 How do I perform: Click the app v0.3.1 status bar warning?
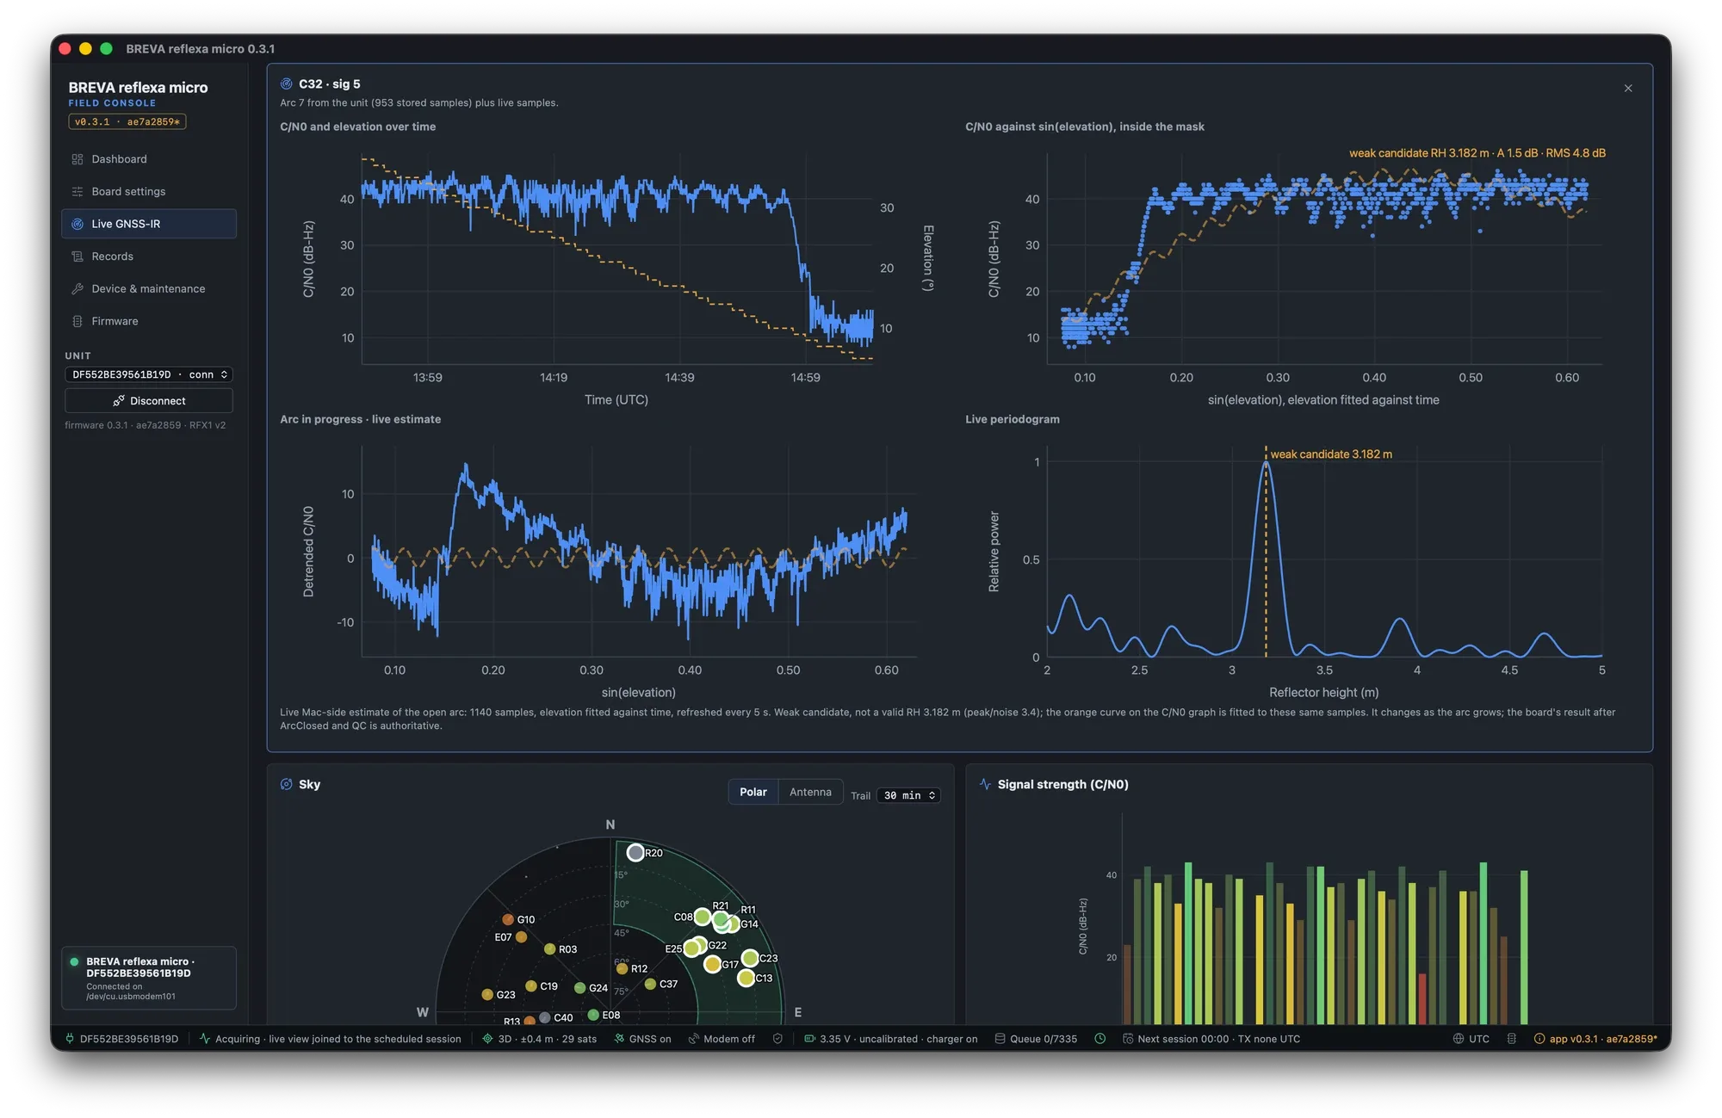pyautogui.click(x=1595, y=1039)
